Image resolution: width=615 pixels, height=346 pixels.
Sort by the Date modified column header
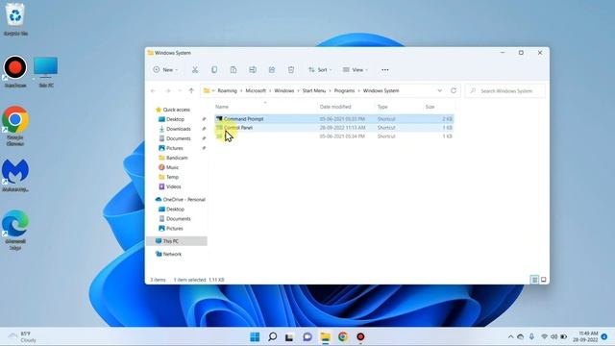(335, 107)
